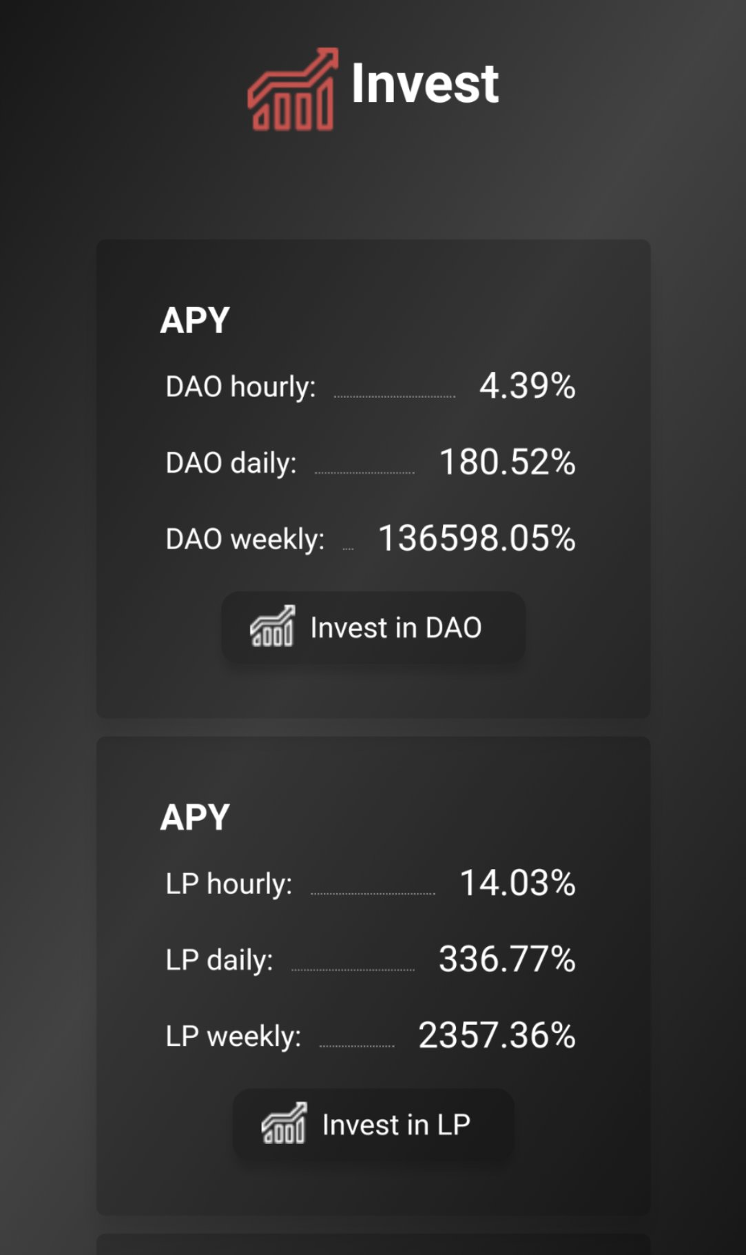The width and height of the screenshot is (746, 1255).
Task: Click the red chart logo beside Invest
Action: click(x=293, y=89)
